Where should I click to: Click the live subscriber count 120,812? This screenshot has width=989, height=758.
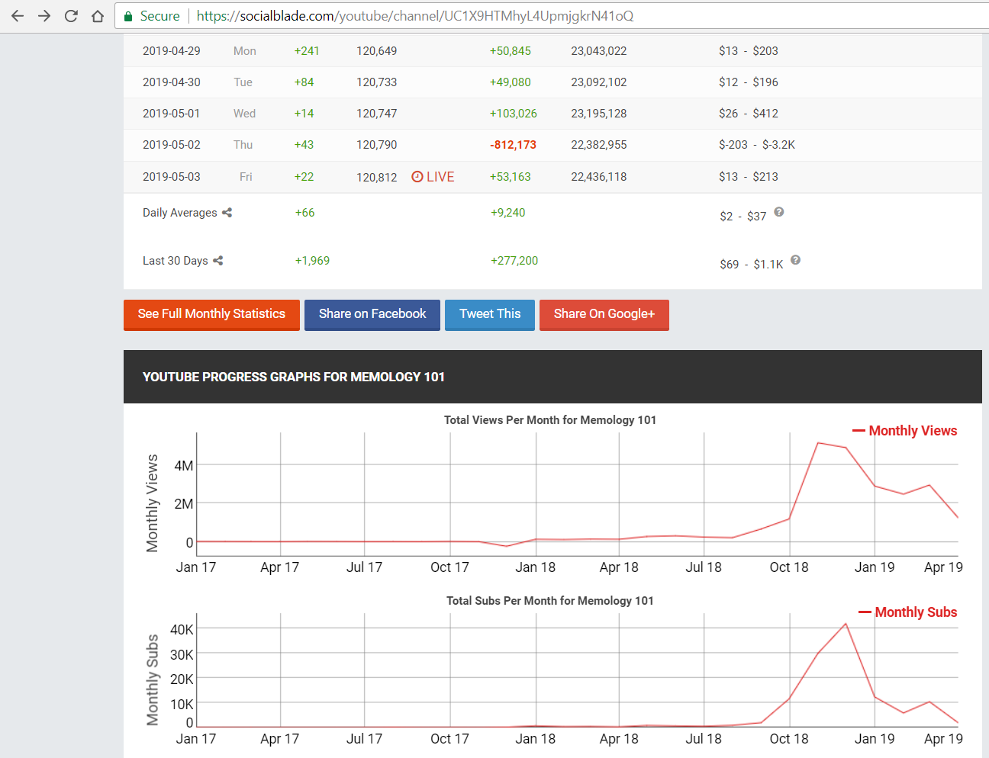[377, 178]
